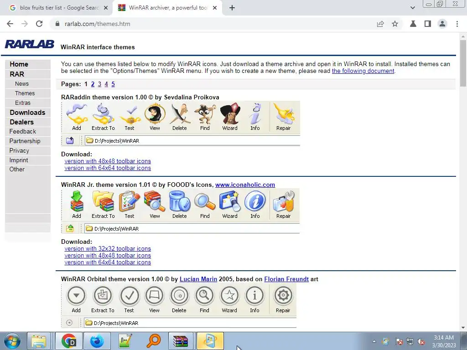This screenshot has width=467, height=350.
Task: Click the Orbital theme View icon
Action: tap(154, 295)
